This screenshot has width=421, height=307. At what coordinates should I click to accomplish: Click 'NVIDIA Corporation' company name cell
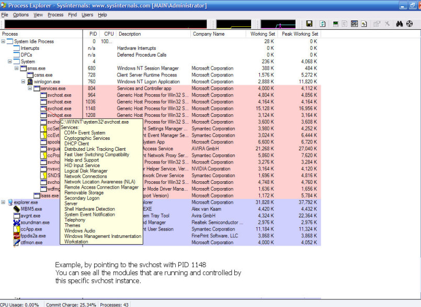click(211, 169)
